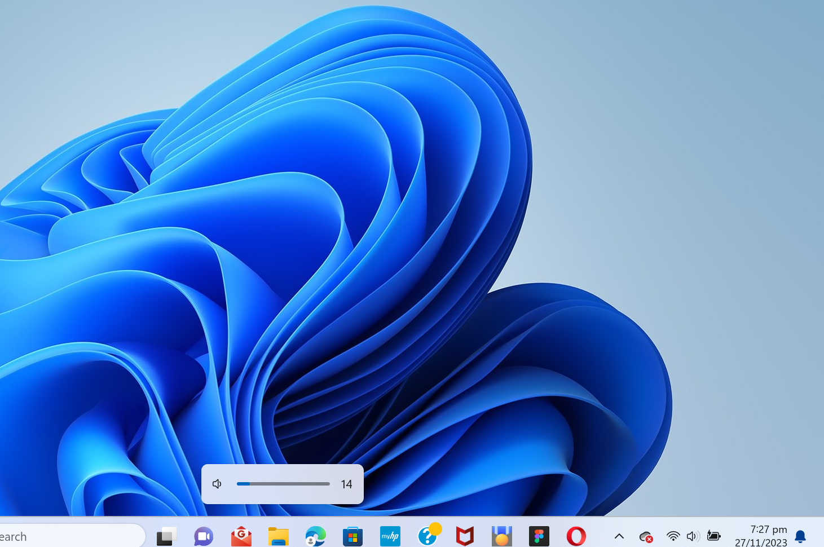
Task: Launch the myHP application
Action: point(390,536)
